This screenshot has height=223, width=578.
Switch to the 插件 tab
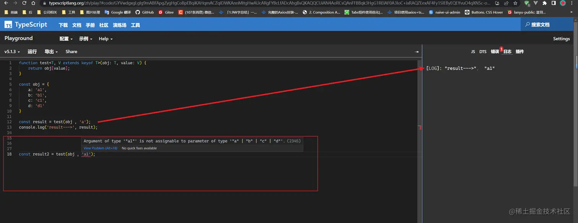[520, 52]
